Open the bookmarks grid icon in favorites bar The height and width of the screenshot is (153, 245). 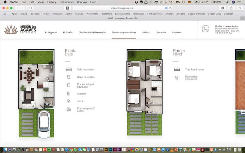(4, 14)
